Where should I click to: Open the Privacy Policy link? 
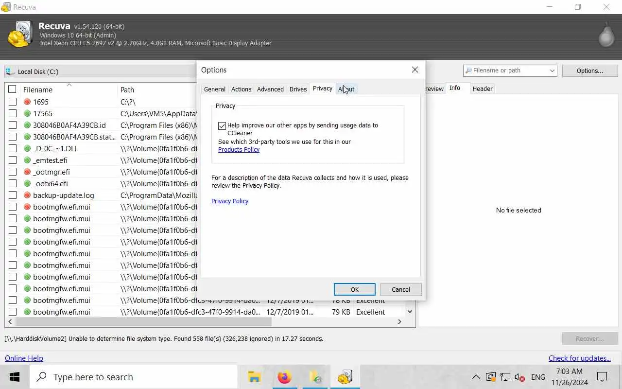point(230,201)
